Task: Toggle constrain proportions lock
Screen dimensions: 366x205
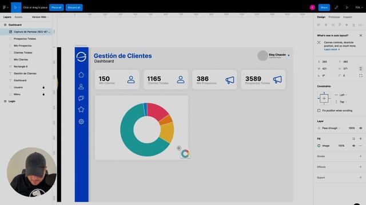Action: pos(361,69)
